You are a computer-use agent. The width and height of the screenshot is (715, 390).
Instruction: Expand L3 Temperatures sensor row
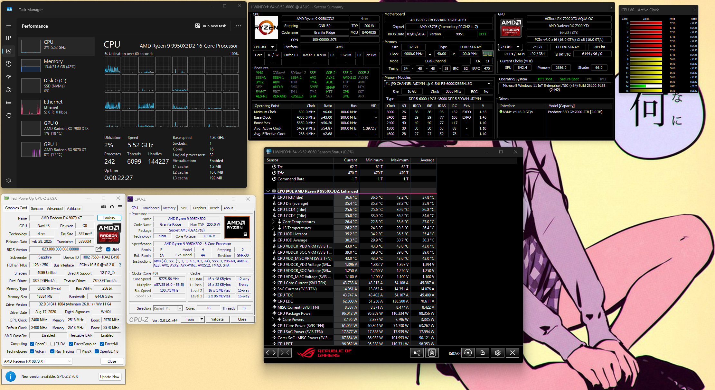274,228
